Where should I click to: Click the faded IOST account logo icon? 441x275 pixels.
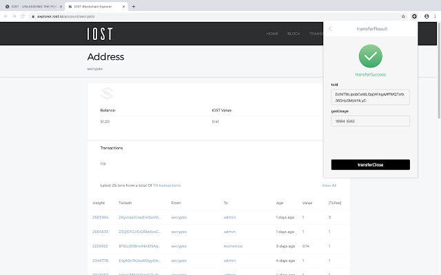[107, 93]
